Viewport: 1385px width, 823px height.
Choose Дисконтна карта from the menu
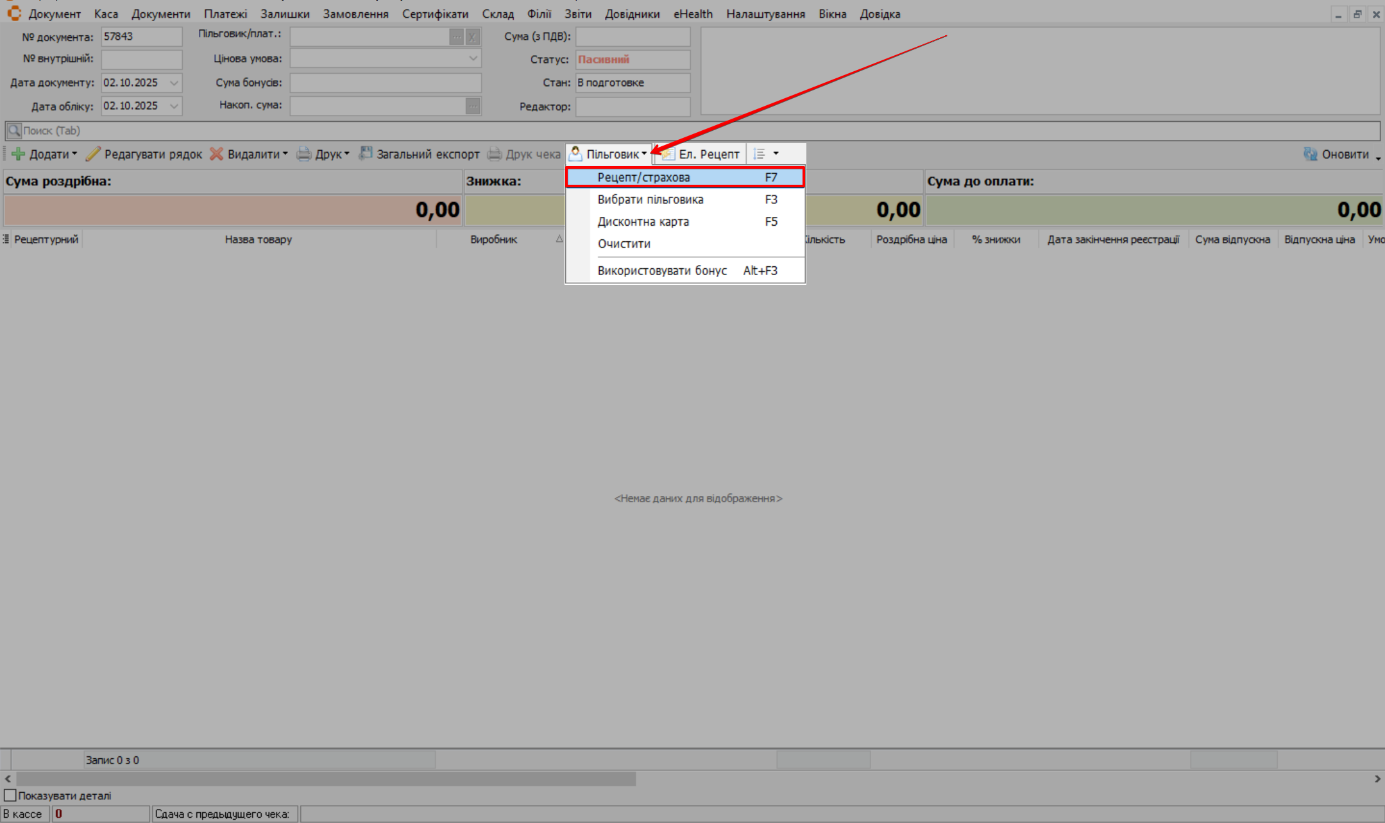pyautogui.click(x=643, y=221)
